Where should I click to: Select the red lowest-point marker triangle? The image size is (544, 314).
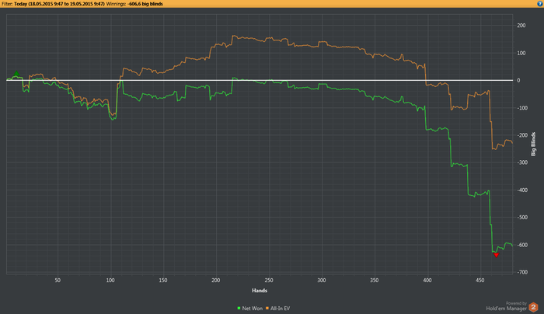(x=496, y=255)
